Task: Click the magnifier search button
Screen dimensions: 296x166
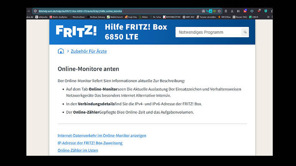Action: [x=245, y=32]
